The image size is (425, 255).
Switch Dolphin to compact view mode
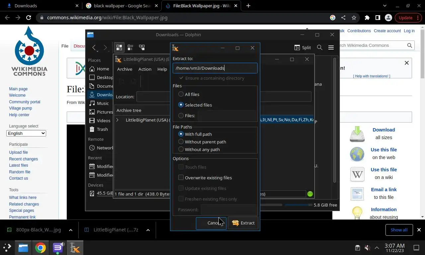click(x=130, y=47)
